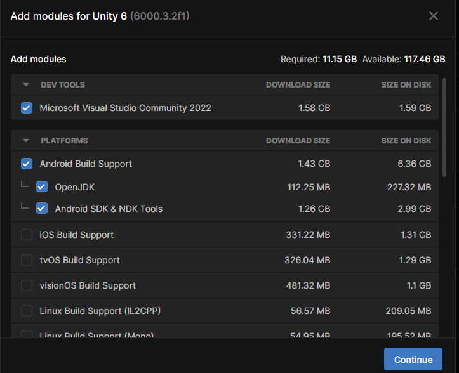Click the iOS Build Support label

coord(76,235)
